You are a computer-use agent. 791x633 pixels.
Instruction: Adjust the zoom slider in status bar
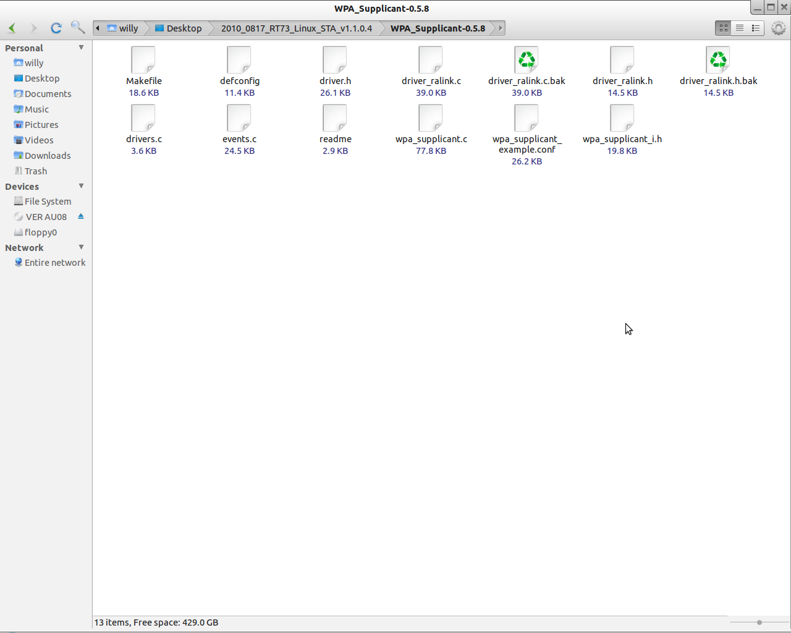coord(759,622)
